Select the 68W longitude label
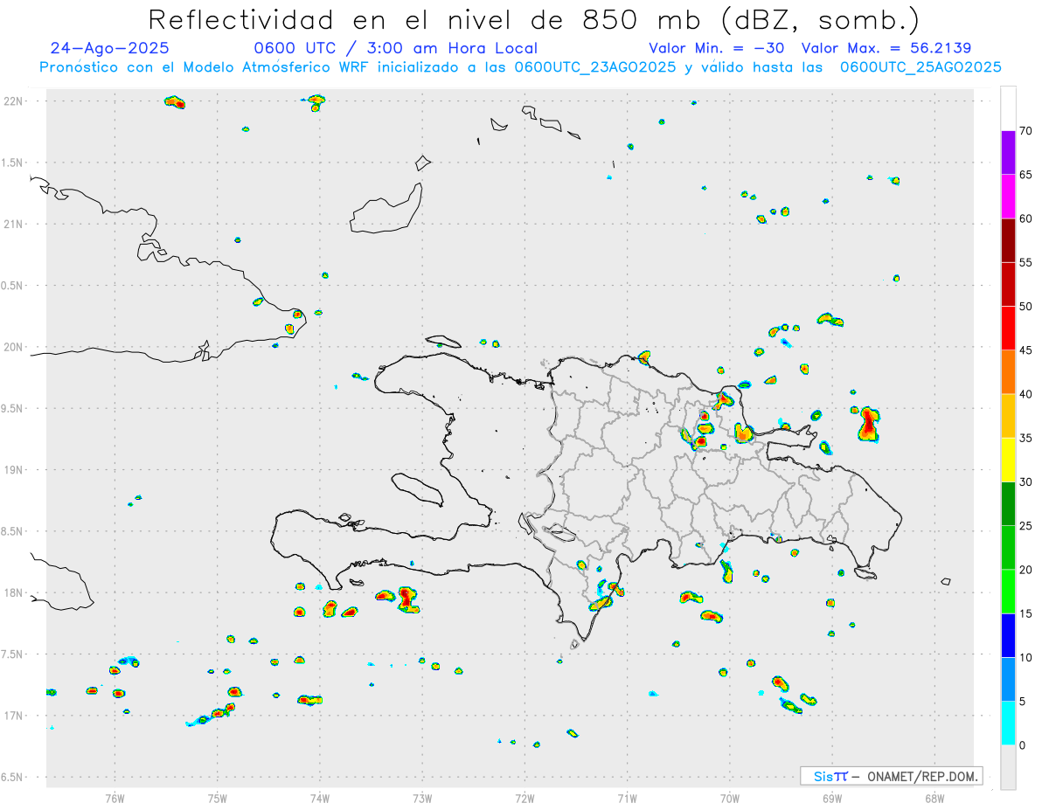 (934, 798)
